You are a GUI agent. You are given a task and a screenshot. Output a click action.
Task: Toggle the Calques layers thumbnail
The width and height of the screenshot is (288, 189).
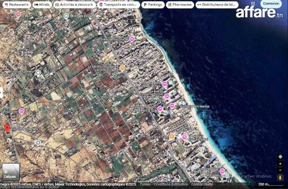10,172
